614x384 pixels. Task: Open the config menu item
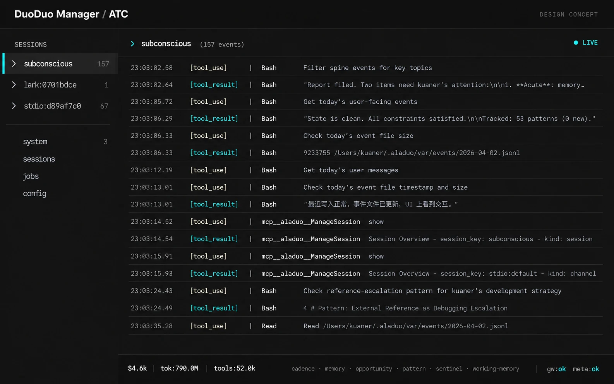(35, 194)
